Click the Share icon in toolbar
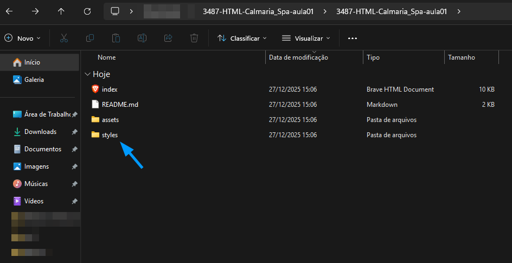 [168, 38]
